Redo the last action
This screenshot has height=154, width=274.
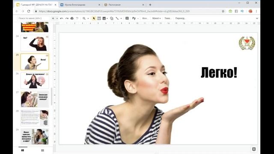67,18
